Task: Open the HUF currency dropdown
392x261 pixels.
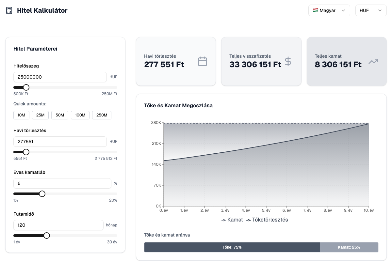Action: tap(371, 10)
